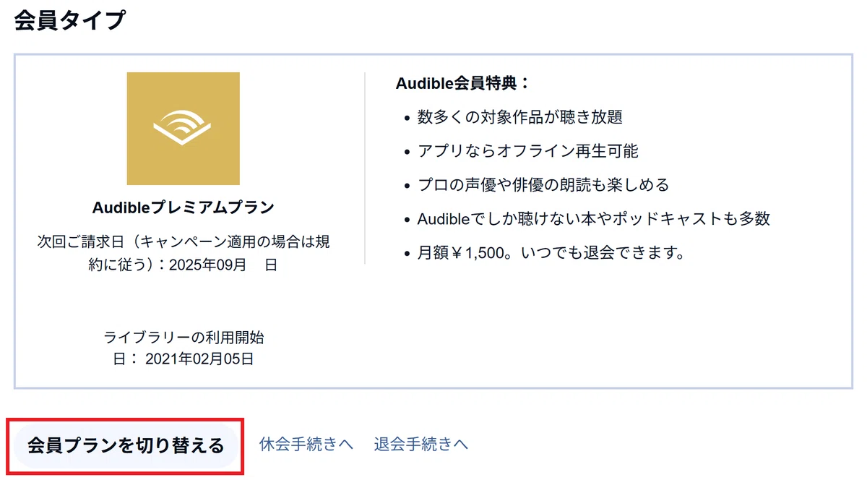Click the gold Audible logo image
867x480 pixels.
click(x=184, y=129)
